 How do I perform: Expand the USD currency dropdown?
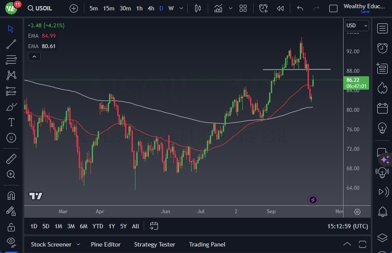pyautogui.click(x=357, y=26)
